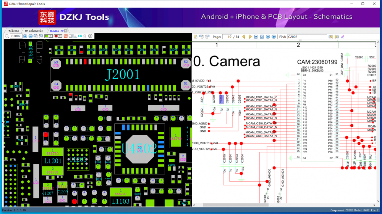Click the red highlighted C2002 pad on J2001 row
This screenshot has width=382, height=214.
(85, 61)
